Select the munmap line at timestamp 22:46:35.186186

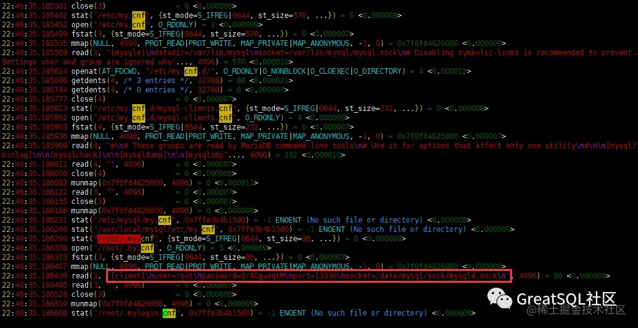(x=130, y=211)
